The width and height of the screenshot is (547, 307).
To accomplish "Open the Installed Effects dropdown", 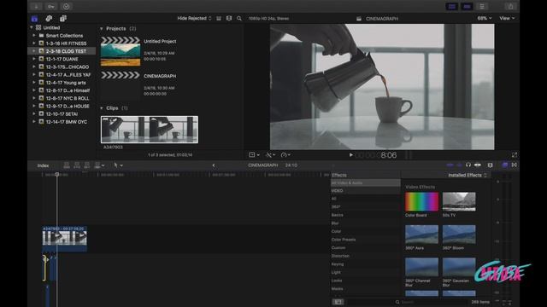I will point(468,175).
